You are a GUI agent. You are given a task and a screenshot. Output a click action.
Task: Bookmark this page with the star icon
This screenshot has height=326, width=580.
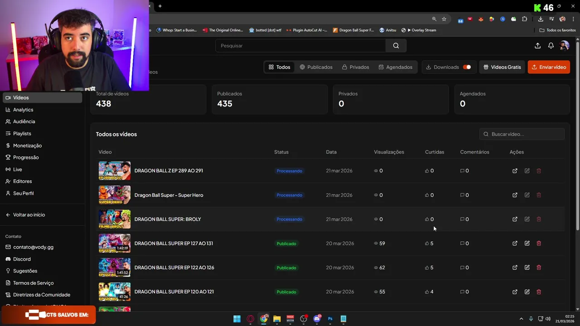pyautogui.click(x=444, y=19)
